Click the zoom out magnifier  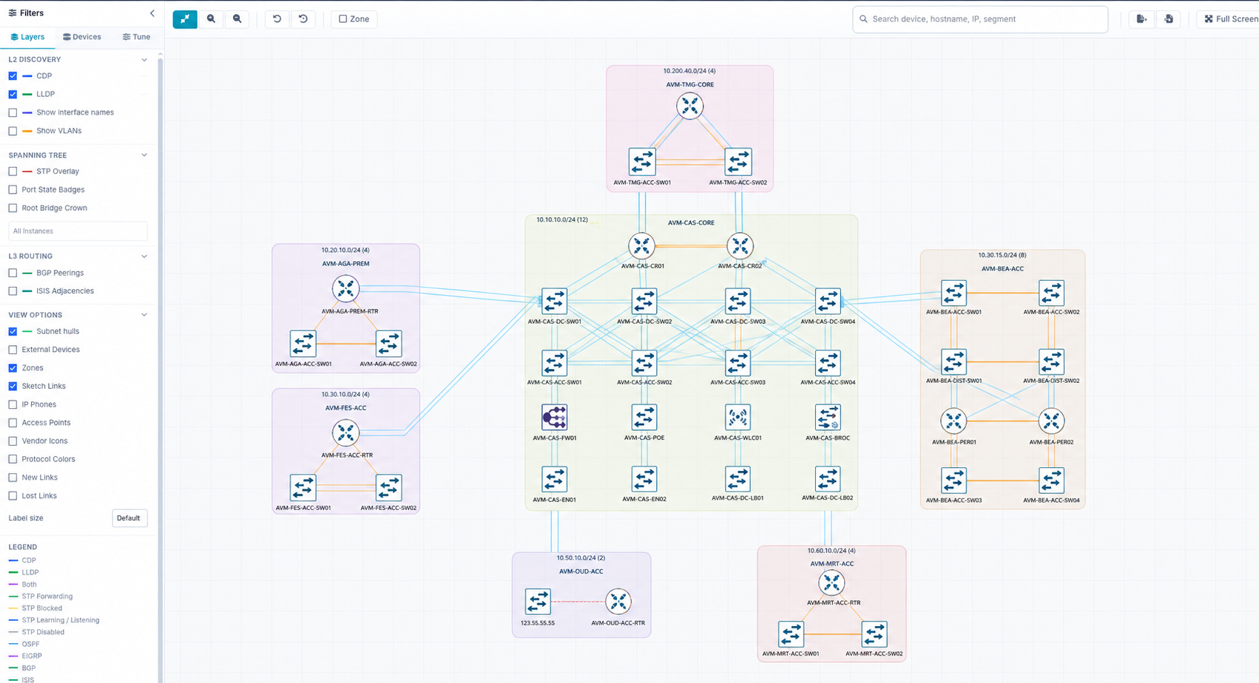pyautogui.click(x=237, y=19)
